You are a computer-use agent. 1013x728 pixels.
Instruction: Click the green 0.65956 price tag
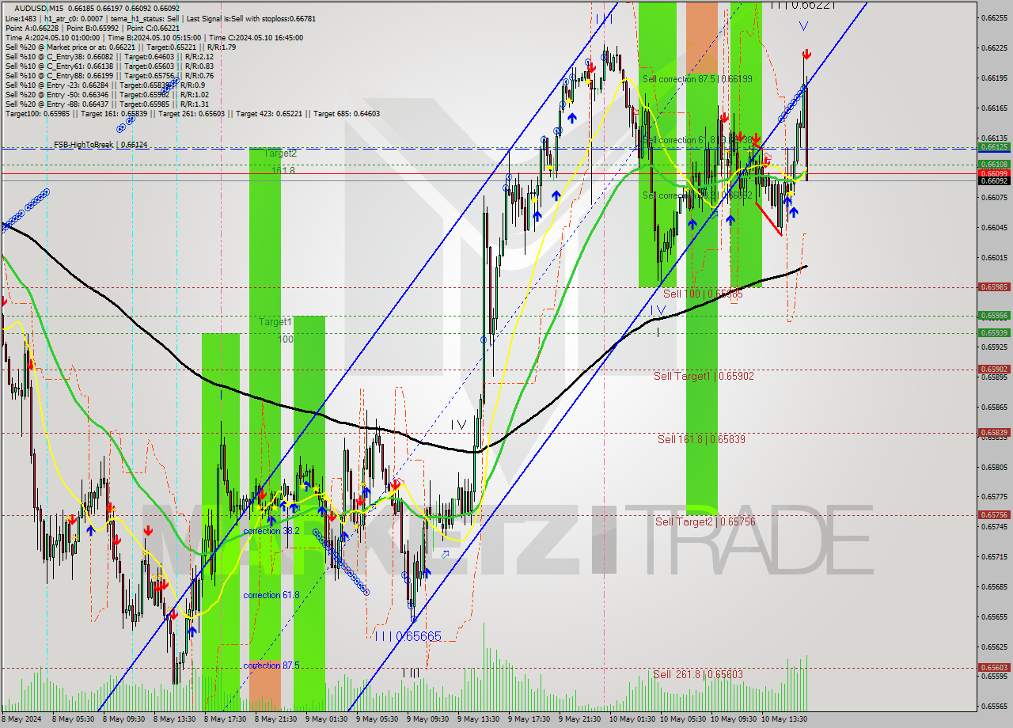[994, 315]
